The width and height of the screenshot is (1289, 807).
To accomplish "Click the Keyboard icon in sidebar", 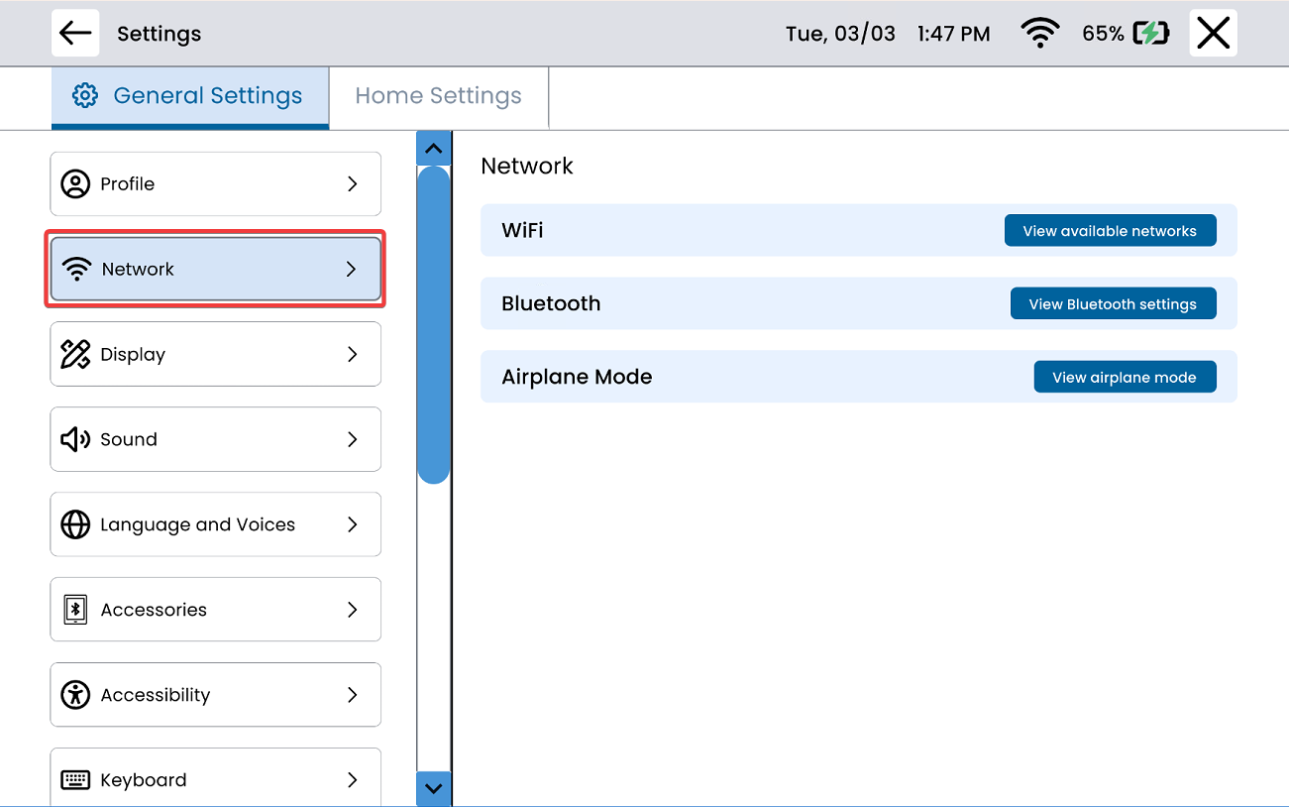I will pyautogui.click(x=75, y=780).
